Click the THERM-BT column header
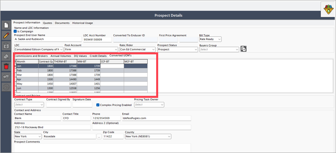 click(x=65, y=62)
